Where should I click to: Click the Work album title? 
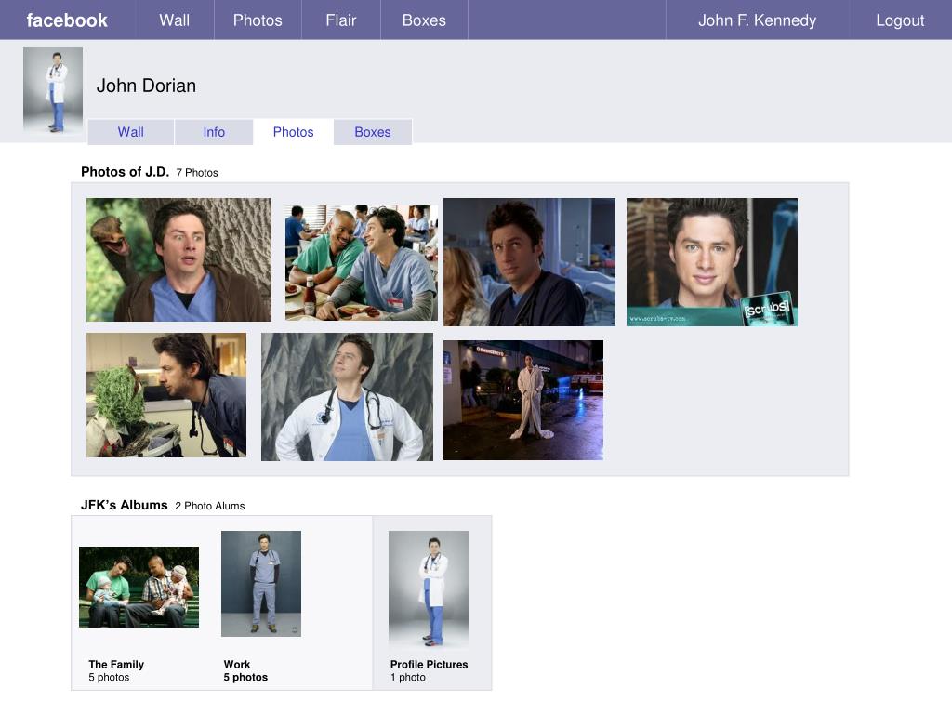tap(237, 664)
